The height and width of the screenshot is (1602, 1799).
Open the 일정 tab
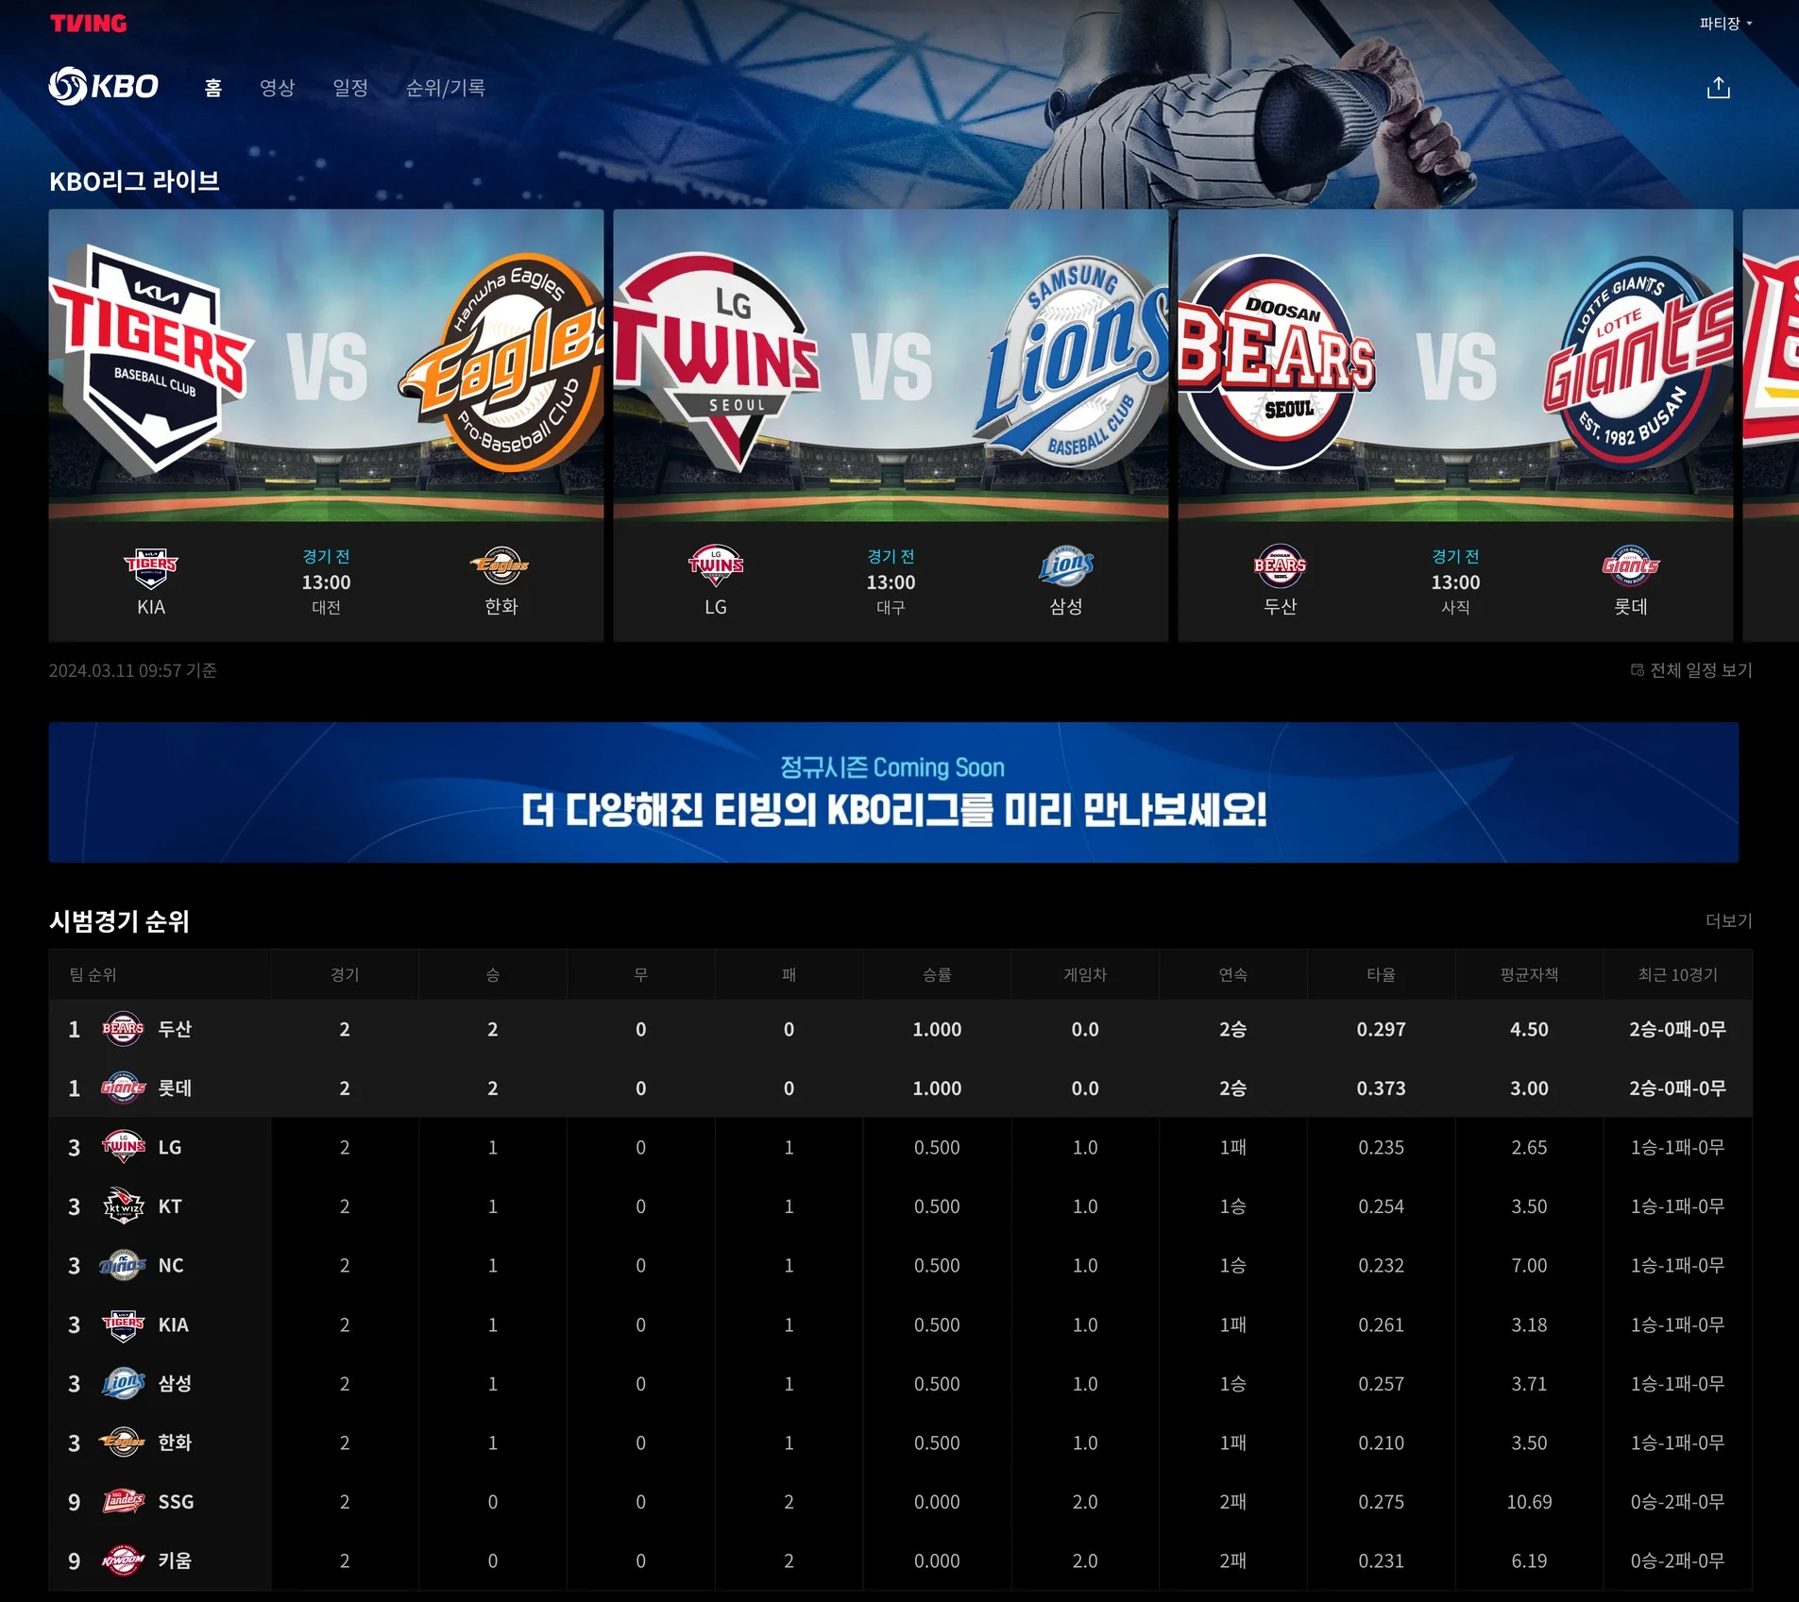point(350,88)
